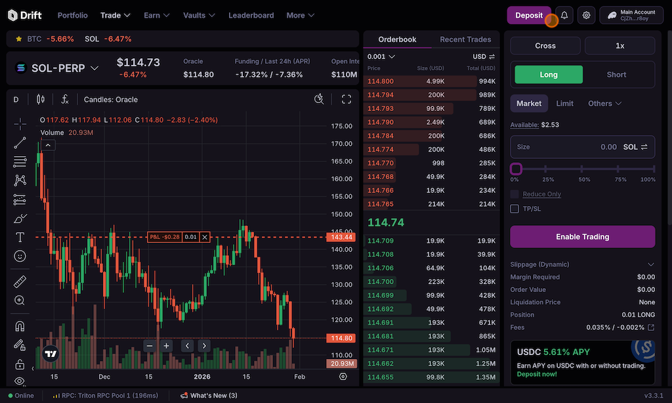
Task: Select the ruler measure tool
Action: coord(20,282)
